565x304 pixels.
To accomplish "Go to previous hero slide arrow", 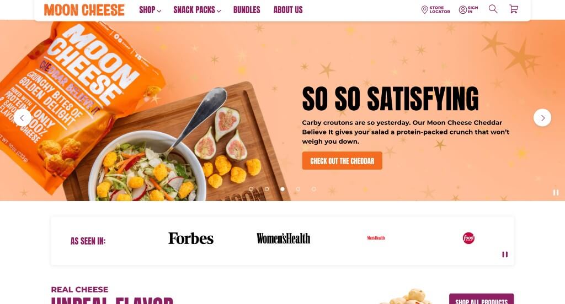I will click(22, 118).
